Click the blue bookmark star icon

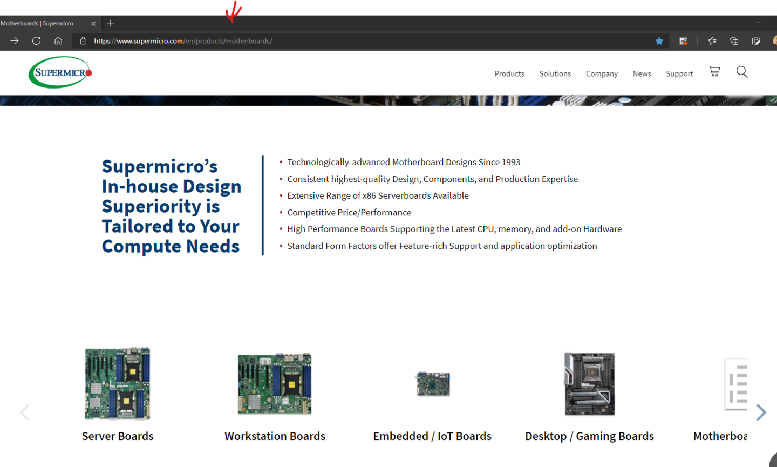(x=659, y=41)
